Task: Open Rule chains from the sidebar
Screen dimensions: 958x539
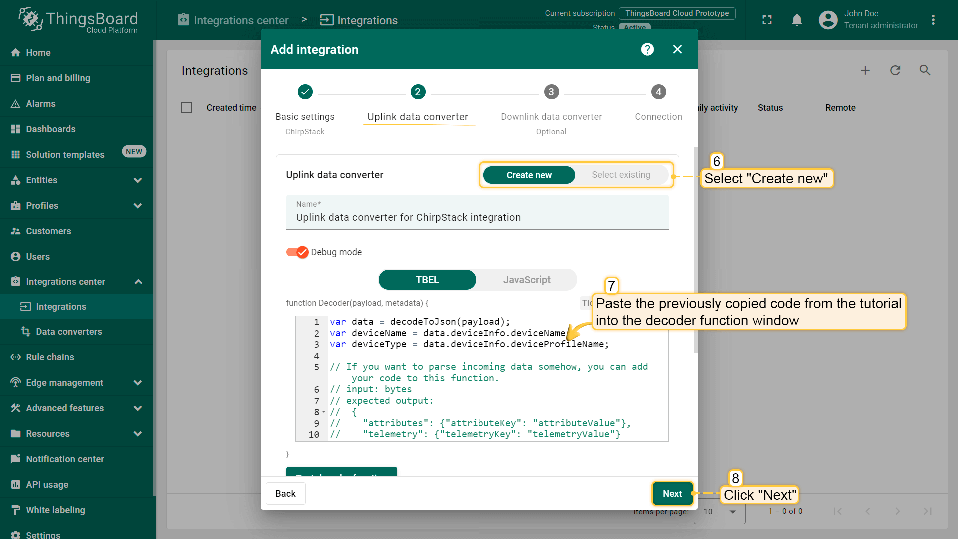Action: (49, 357)
